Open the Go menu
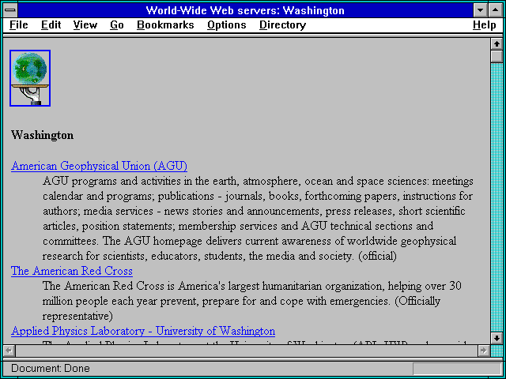The image size is (506, 379). pos(117,25)
